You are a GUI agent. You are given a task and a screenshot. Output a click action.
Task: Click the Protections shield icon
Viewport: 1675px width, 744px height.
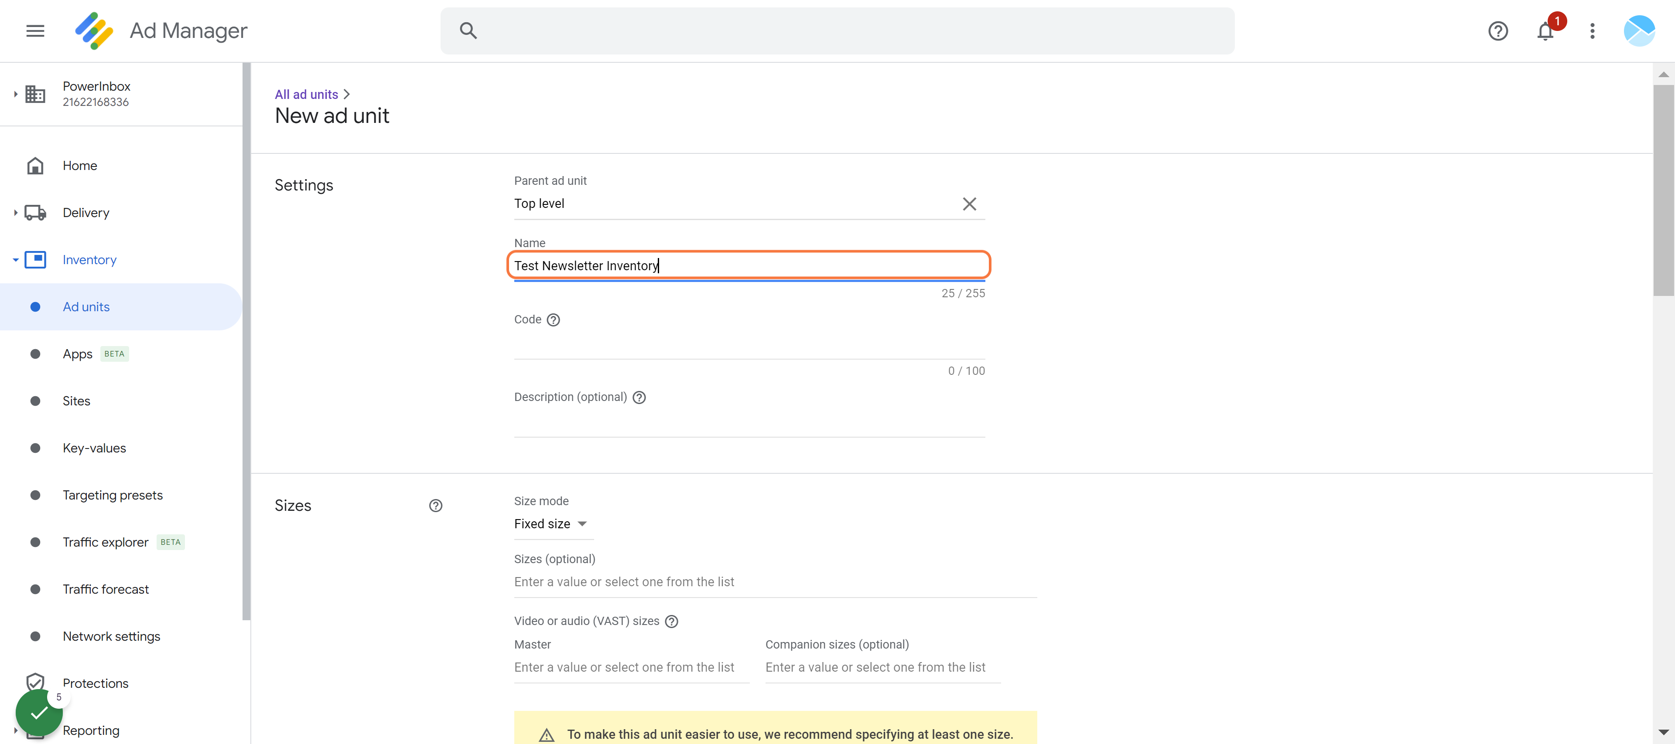point(35,682)
